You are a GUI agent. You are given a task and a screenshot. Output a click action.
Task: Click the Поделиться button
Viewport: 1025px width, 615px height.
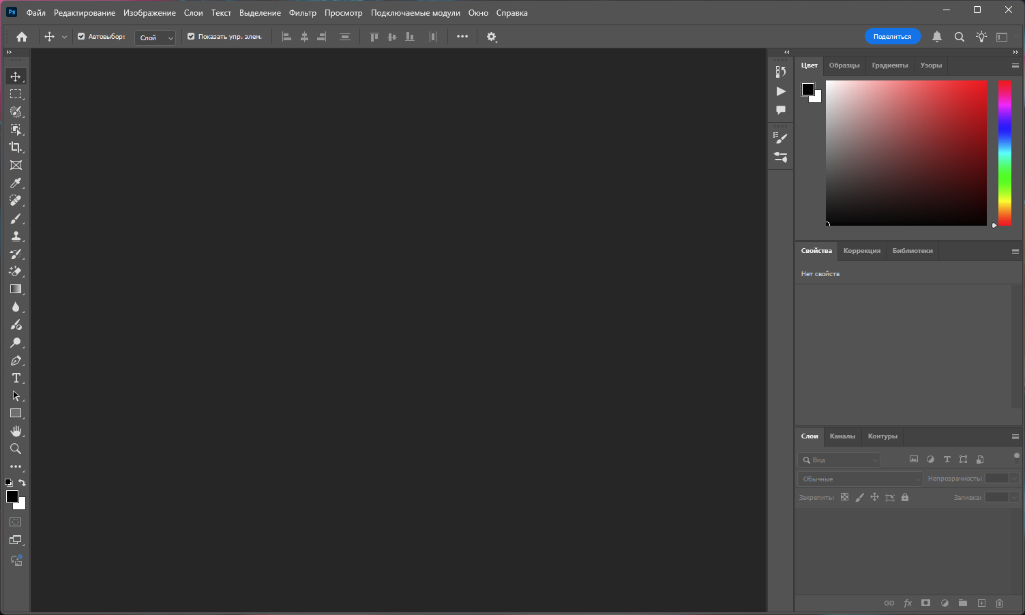coord(892,37)
